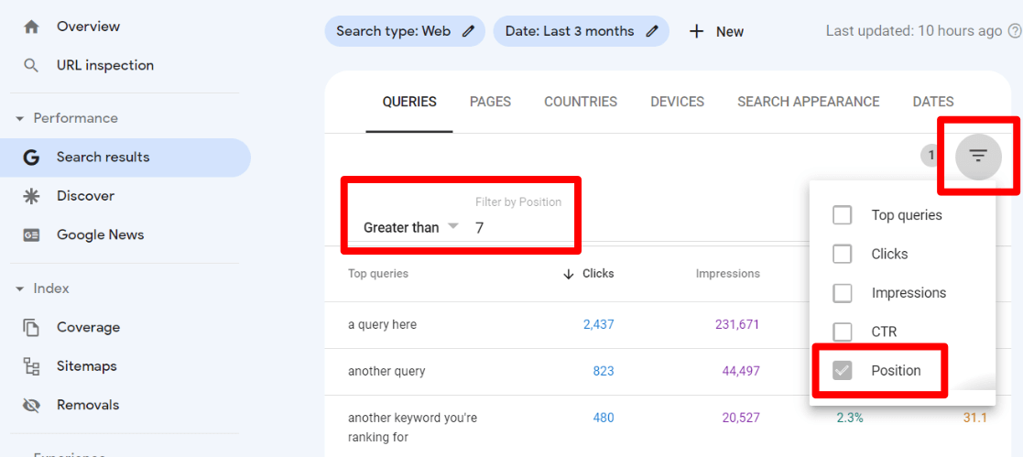
Task: Sort by the Impressions column header
Action: [727, 274]
